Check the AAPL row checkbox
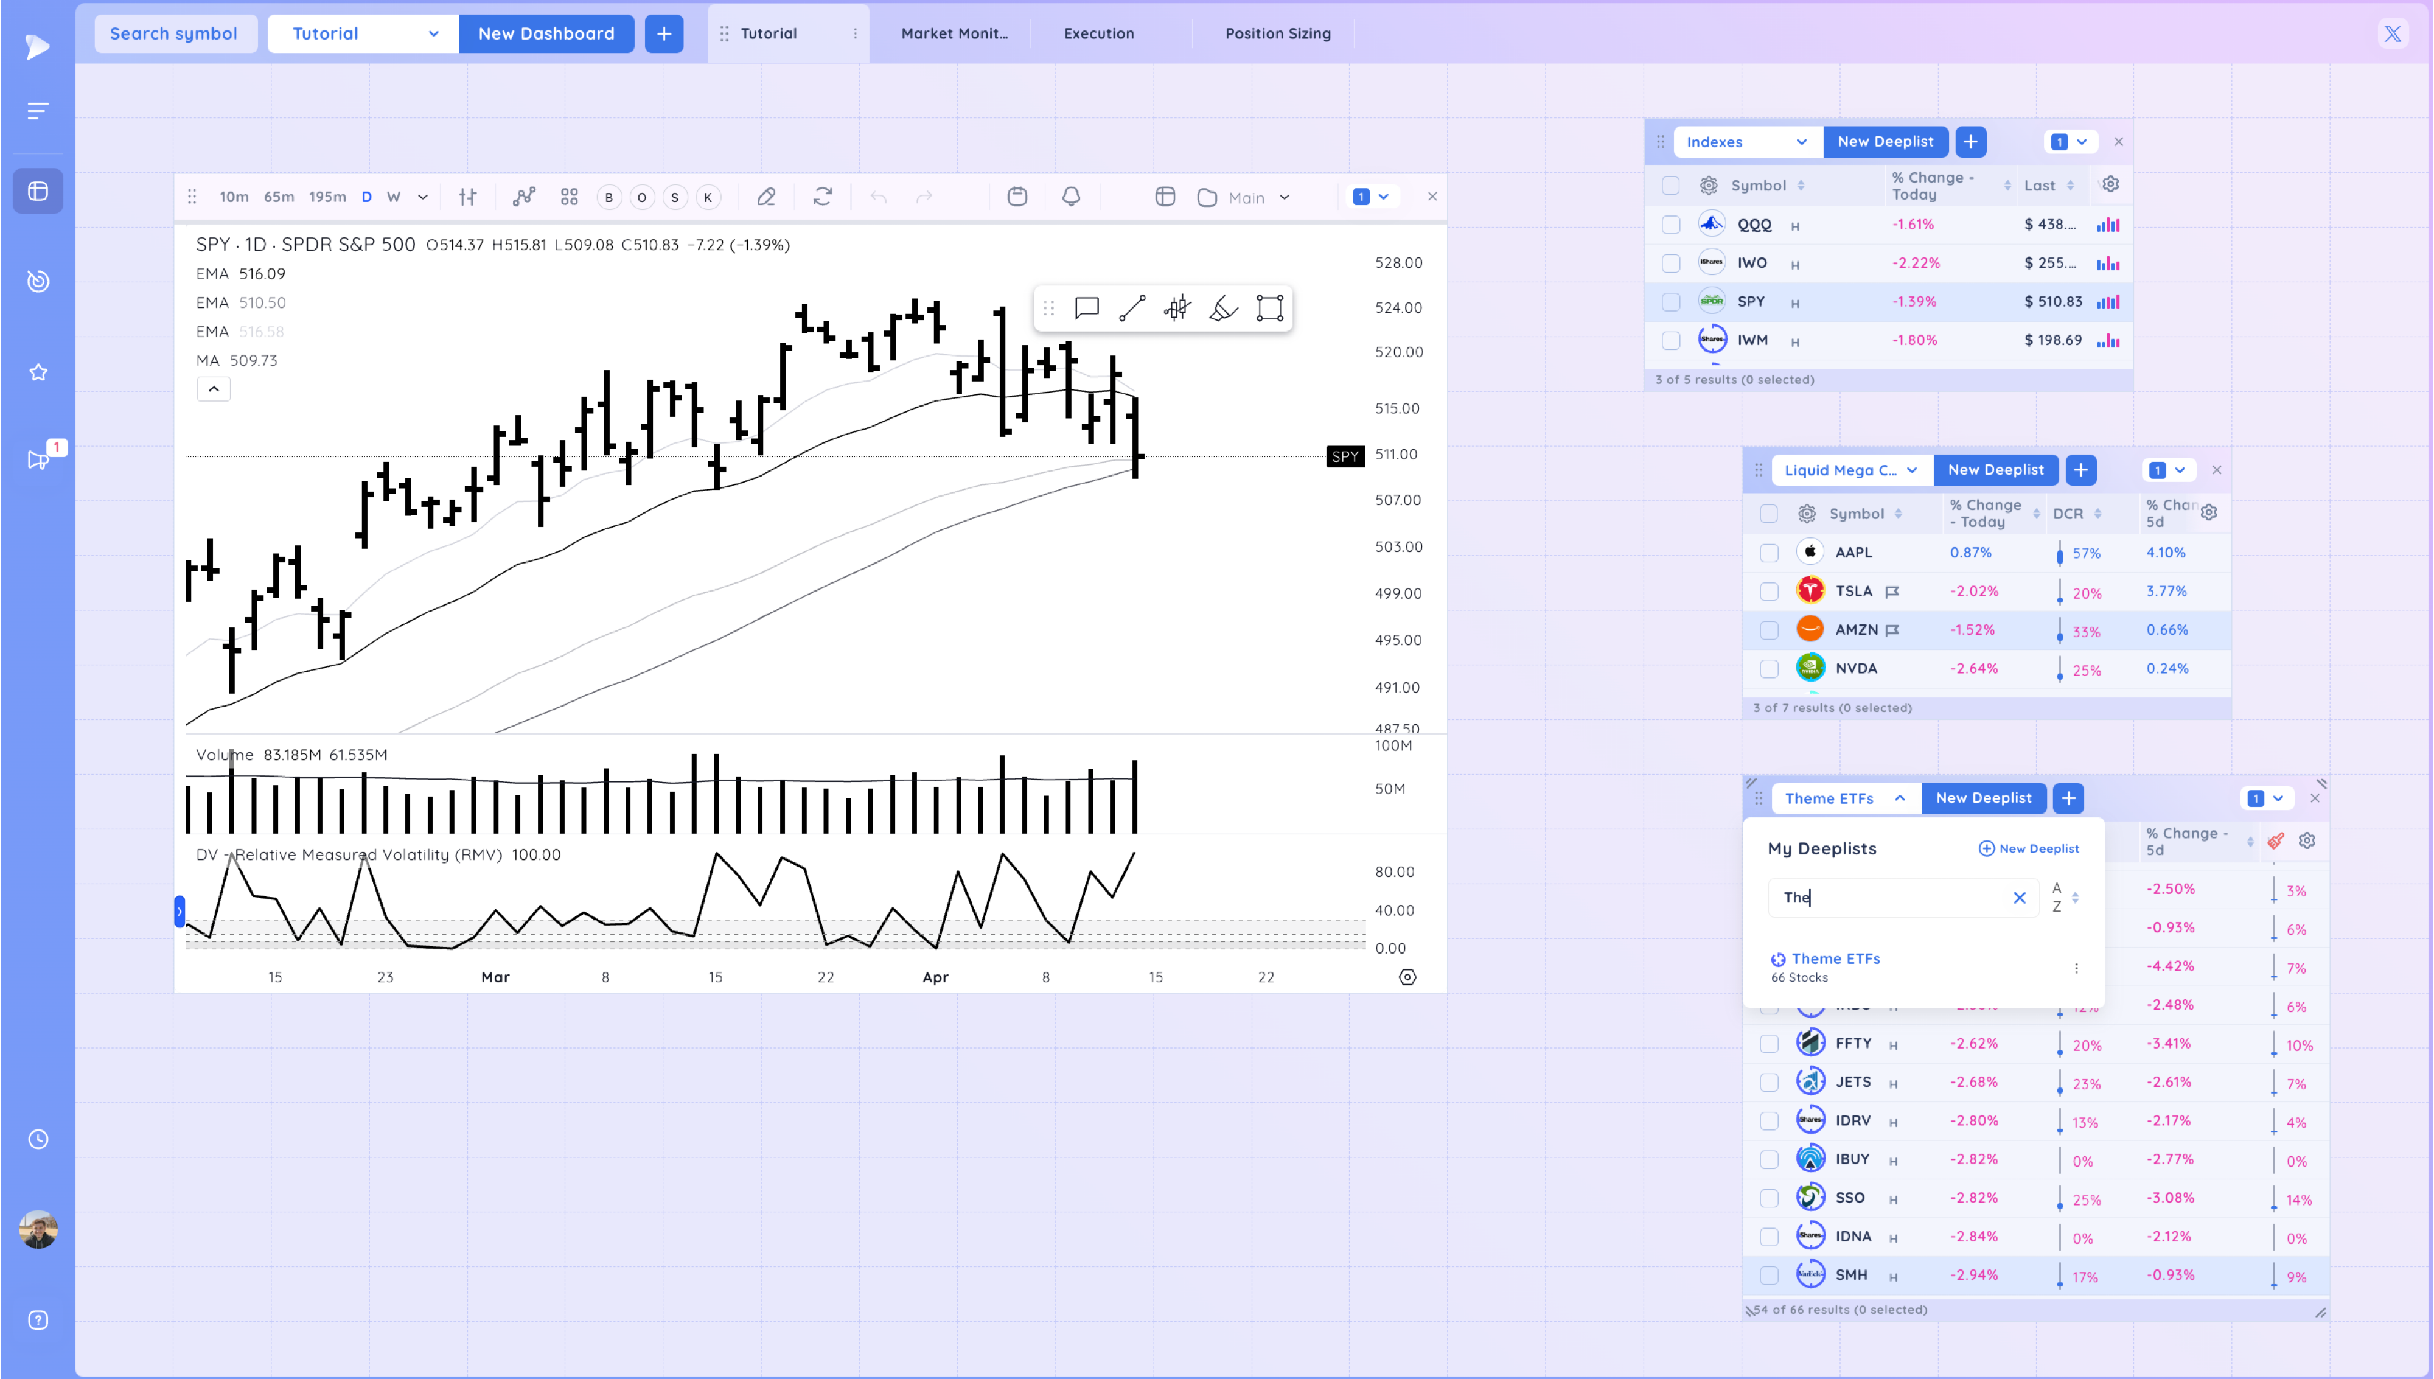This screenshot has height=1379, width=2434. click(x=1768, y=553)
